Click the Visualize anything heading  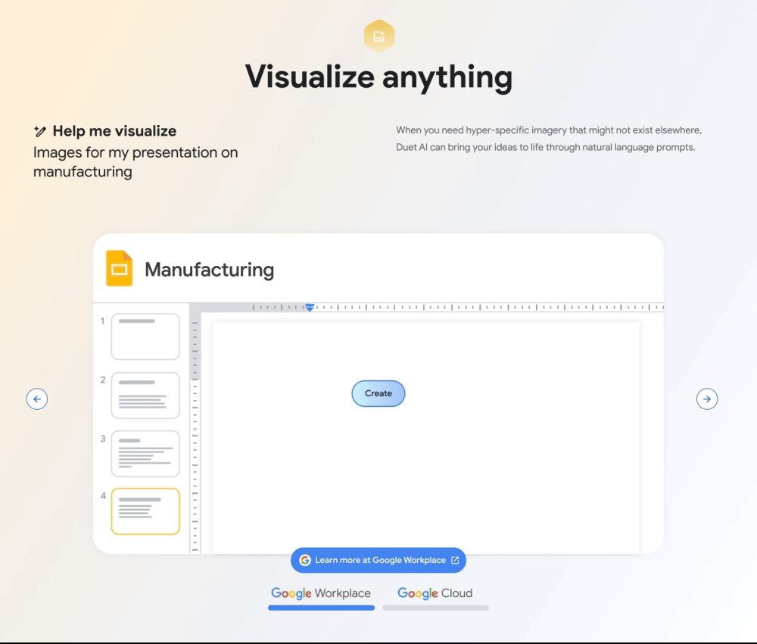click(x=379, y=77)
